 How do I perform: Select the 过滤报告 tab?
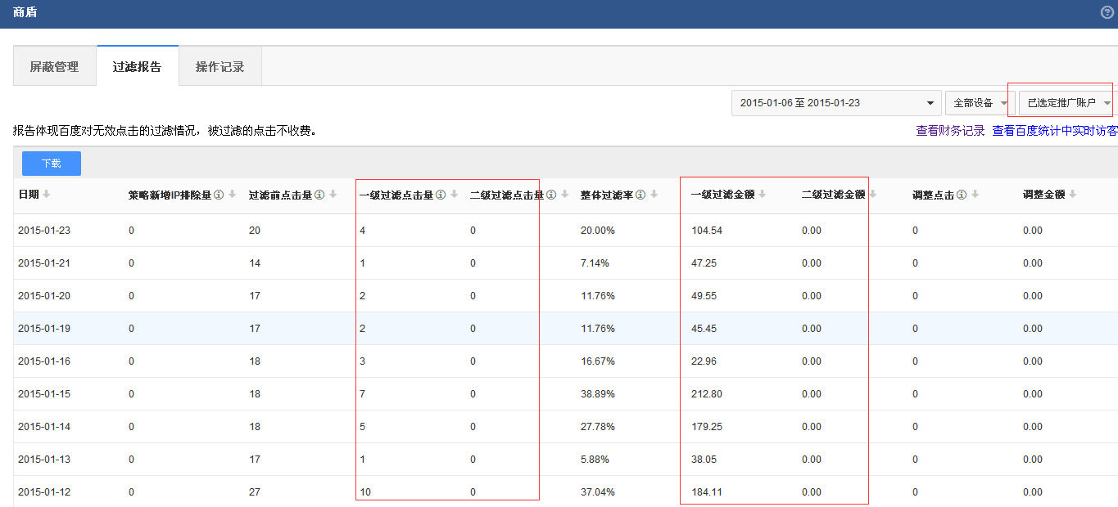pyautogui.click(x=137, y=67)
